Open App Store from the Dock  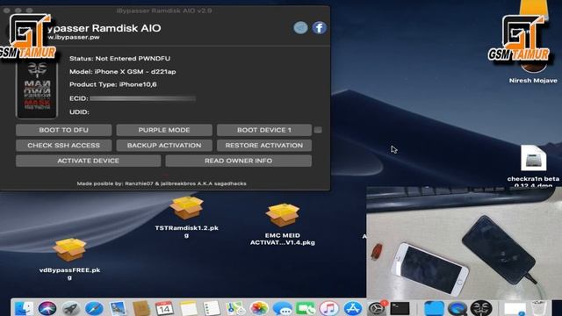pos(353,308)
